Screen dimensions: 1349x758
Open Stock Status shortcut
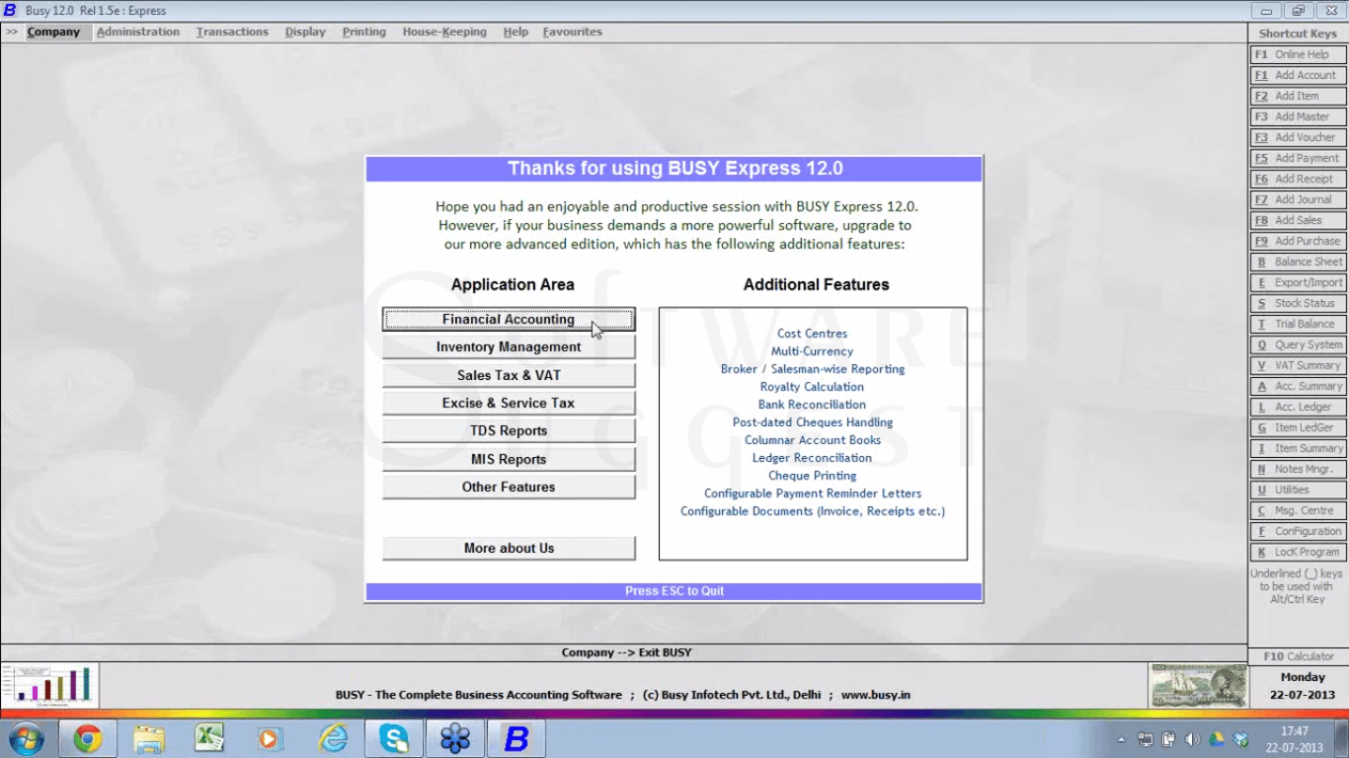[x=1298, y=303]
